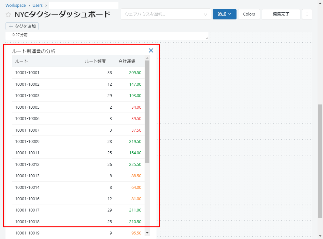
Task: Click the table's vertical scrollbar thumb
Action: [147, 112]
